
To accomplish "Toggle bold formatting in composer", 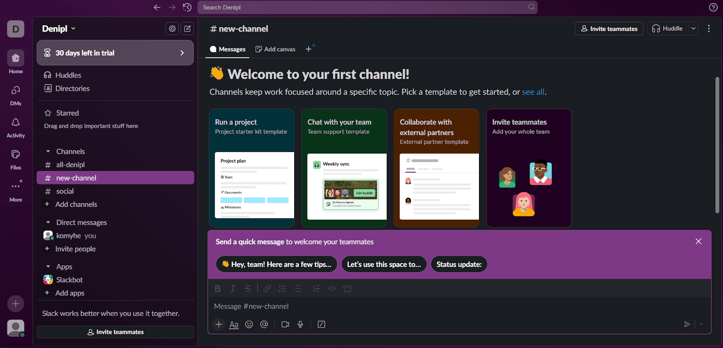I will pyautogui.click(x=217, y=288).
